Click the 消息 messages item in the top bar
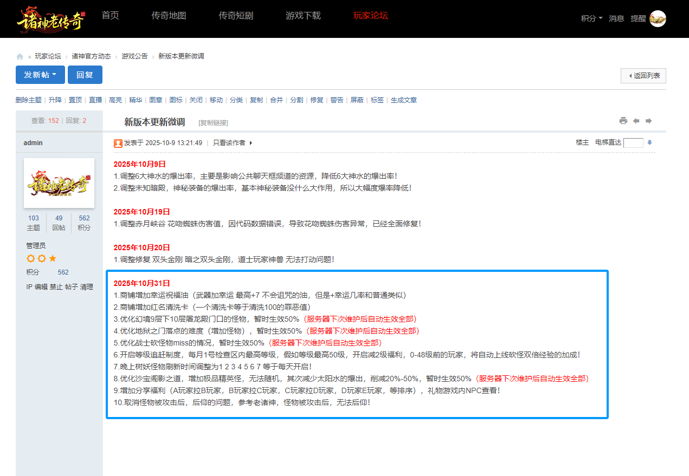Viewport: 689px width, 476px height. (616, 18)
